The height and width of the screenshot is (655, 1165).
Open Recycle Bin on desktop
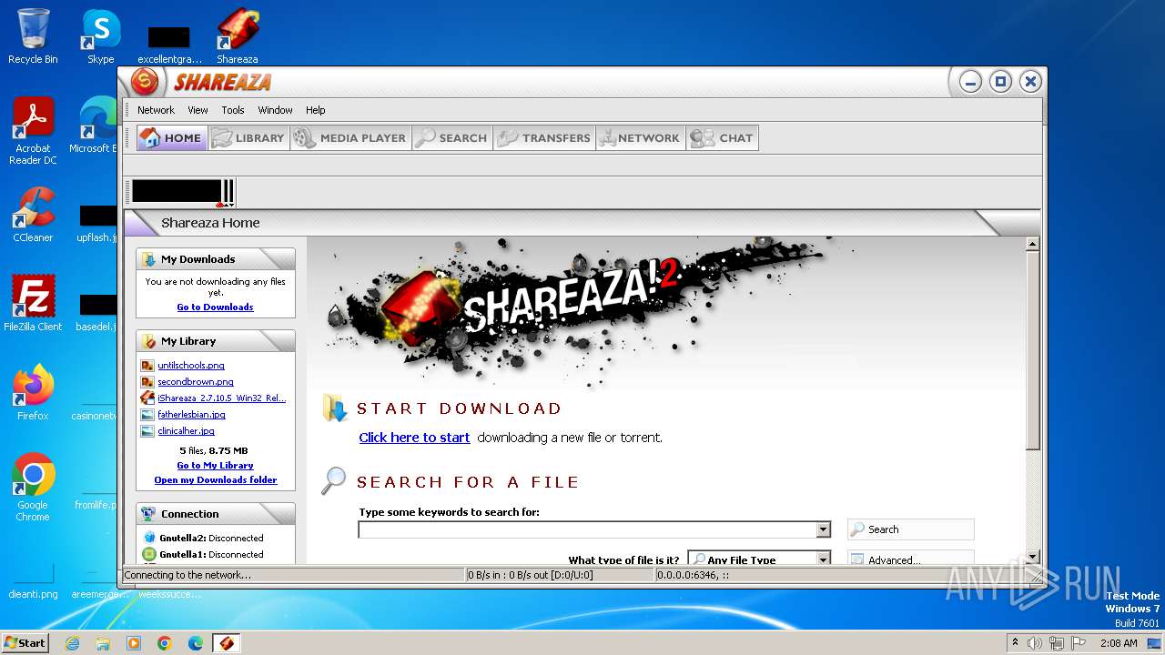click(33, 36)
